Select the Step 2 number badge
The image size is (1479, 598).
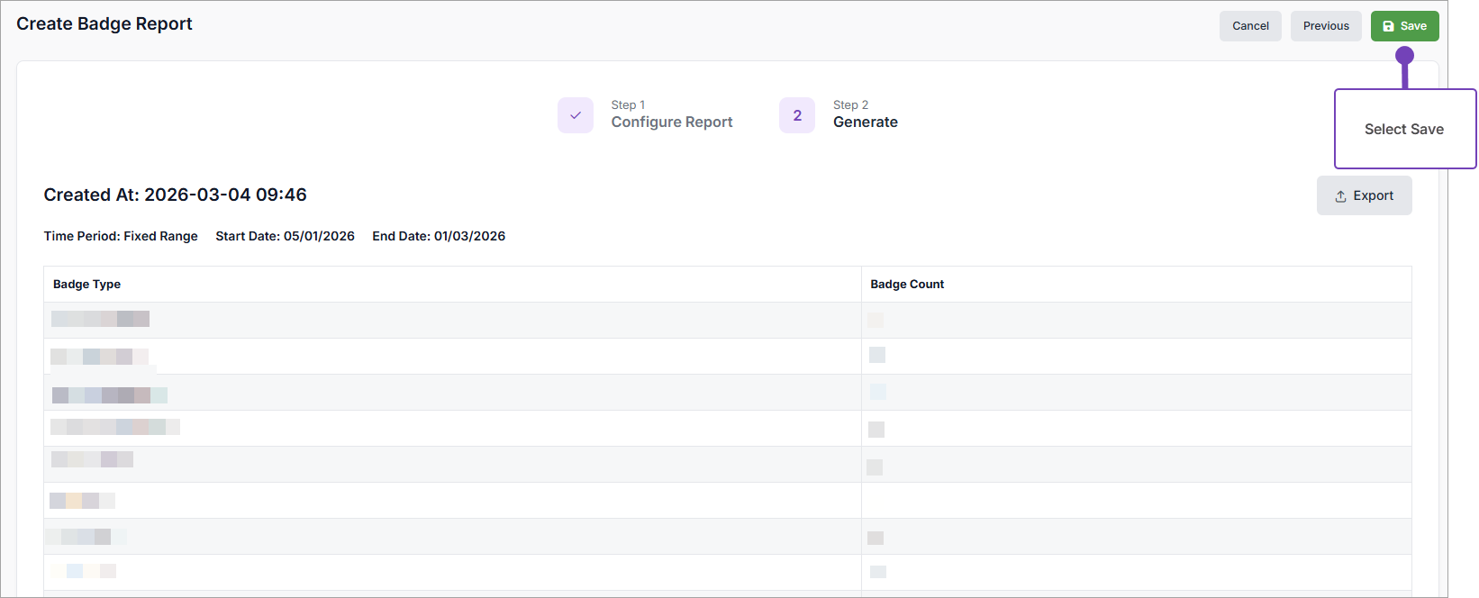click(x=796, y=115)
